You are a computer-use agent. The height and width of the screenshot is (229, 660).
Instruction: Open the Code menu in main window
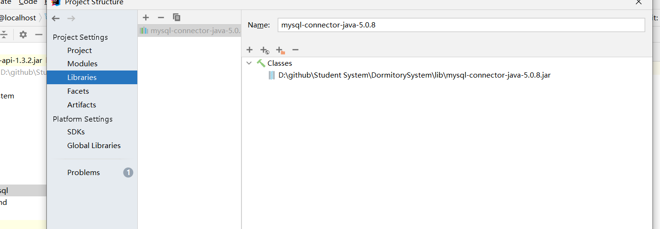coord(28,2)
